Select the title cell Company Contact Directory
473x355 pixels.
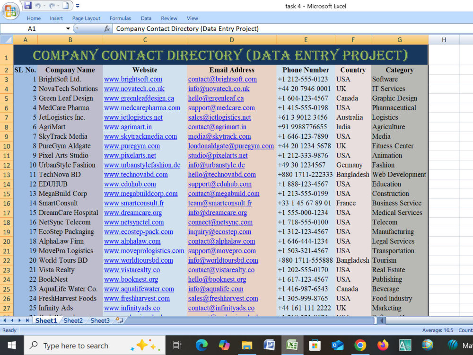click(220, 55)
